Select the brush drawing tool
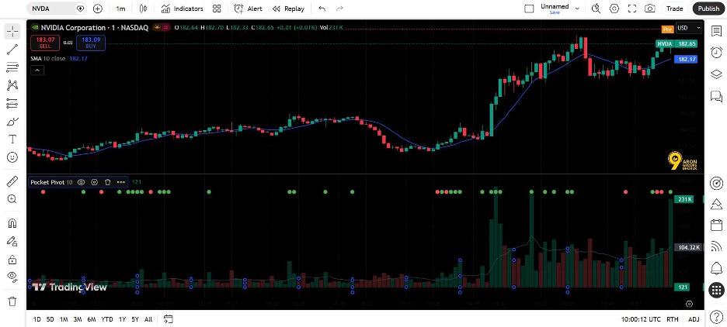Screen dimensions: 727x327 pos(12,122)
